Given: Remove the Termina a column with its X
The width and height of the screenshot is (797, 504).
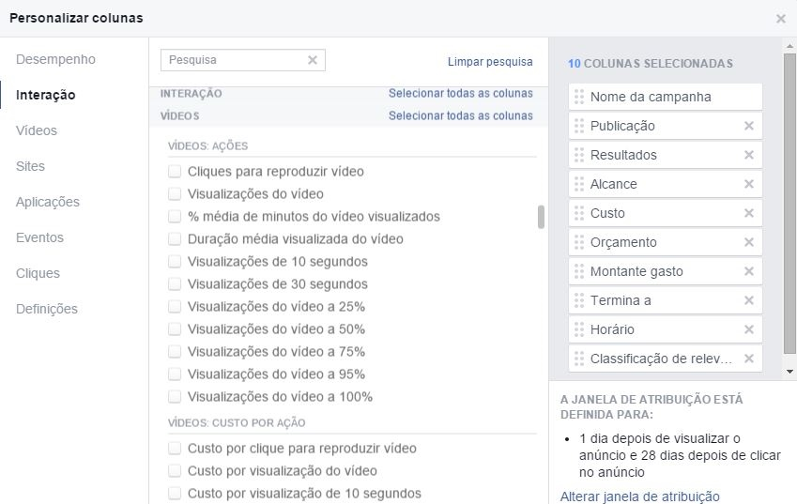Looking at the screenshot, I should [x=749, y=300].
